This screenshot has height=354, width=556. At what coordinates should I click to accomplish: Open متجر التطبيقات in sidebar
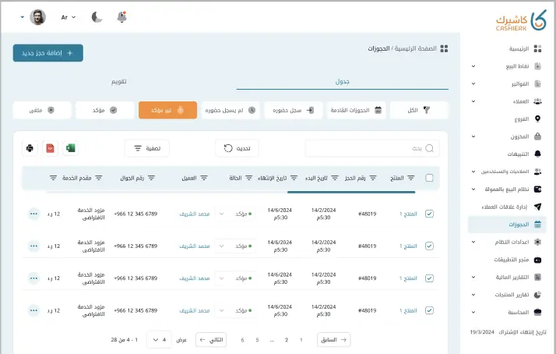tap(518, 260)
